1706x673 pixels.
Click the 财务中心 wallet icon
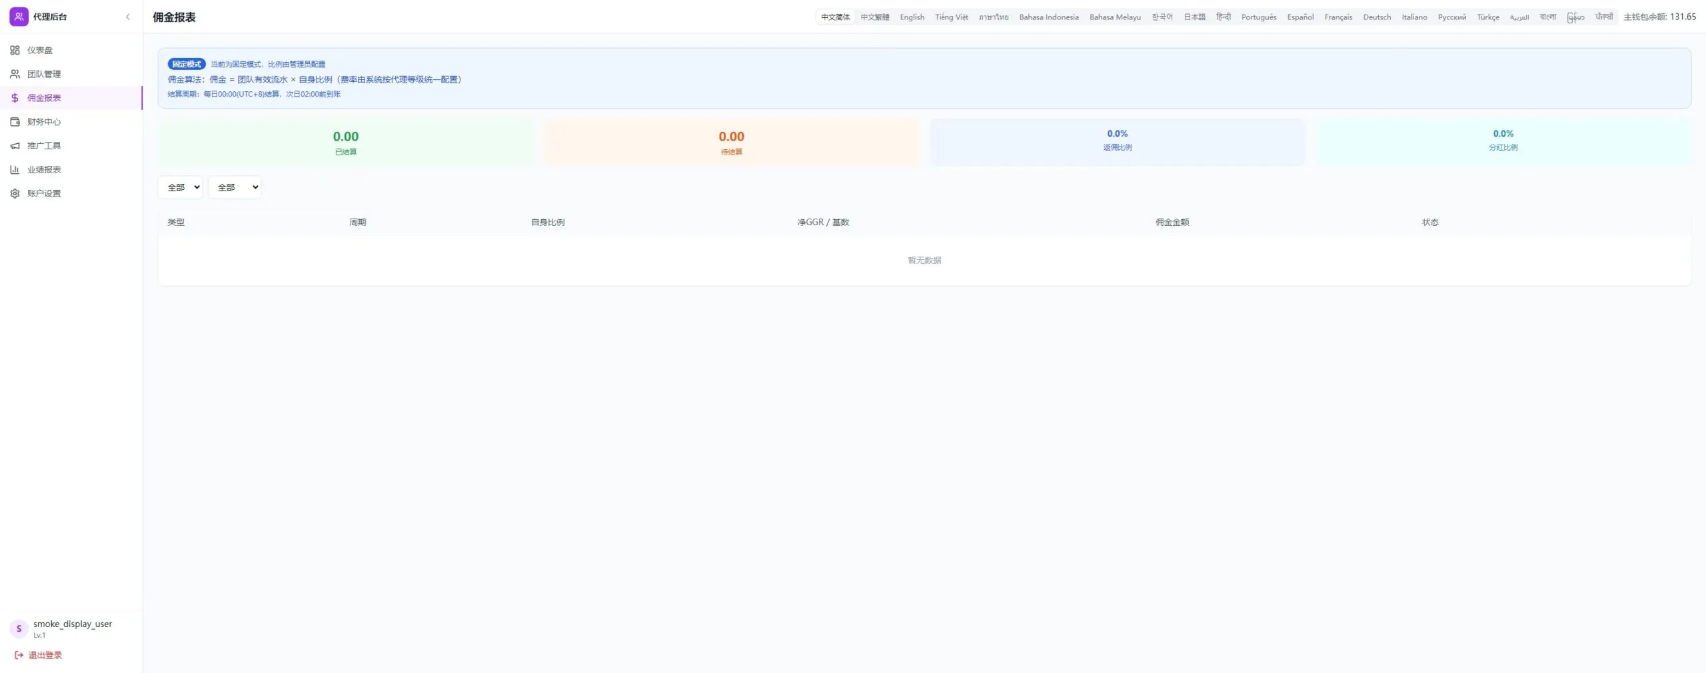(x=15, y=122)
